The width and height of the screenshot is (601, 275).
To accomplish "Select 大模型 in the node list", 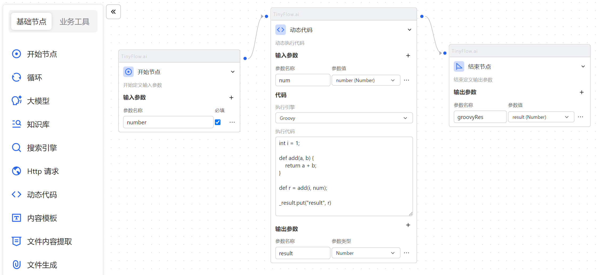I will (x=38, y=101).
